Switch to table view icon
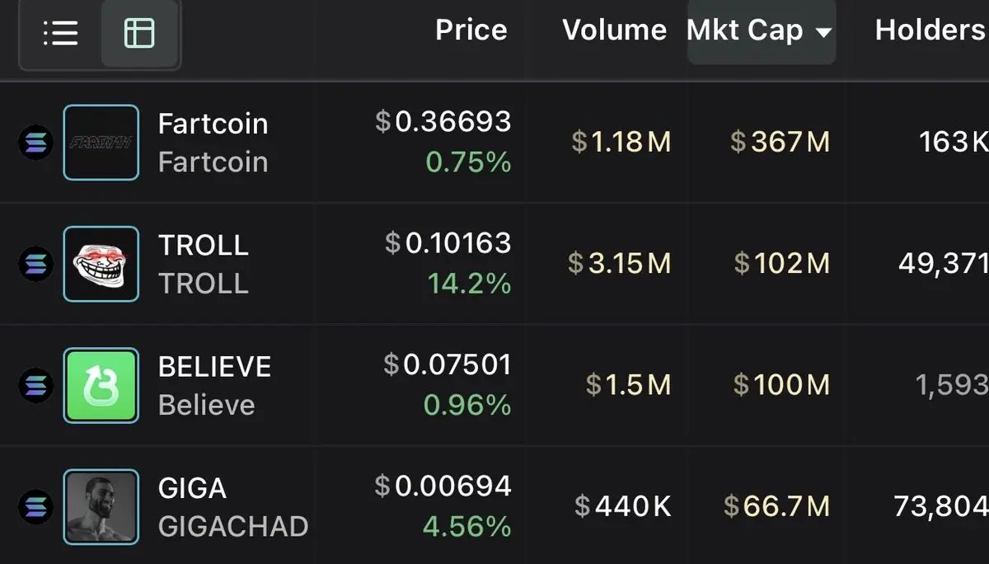Viewport: 989px width, 564px height. (x=138, y=34)
